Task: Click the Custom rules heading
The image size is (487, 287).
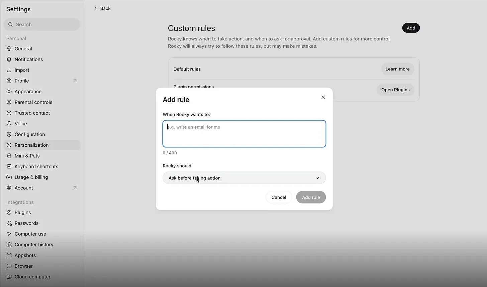Action: click(191, 28)
